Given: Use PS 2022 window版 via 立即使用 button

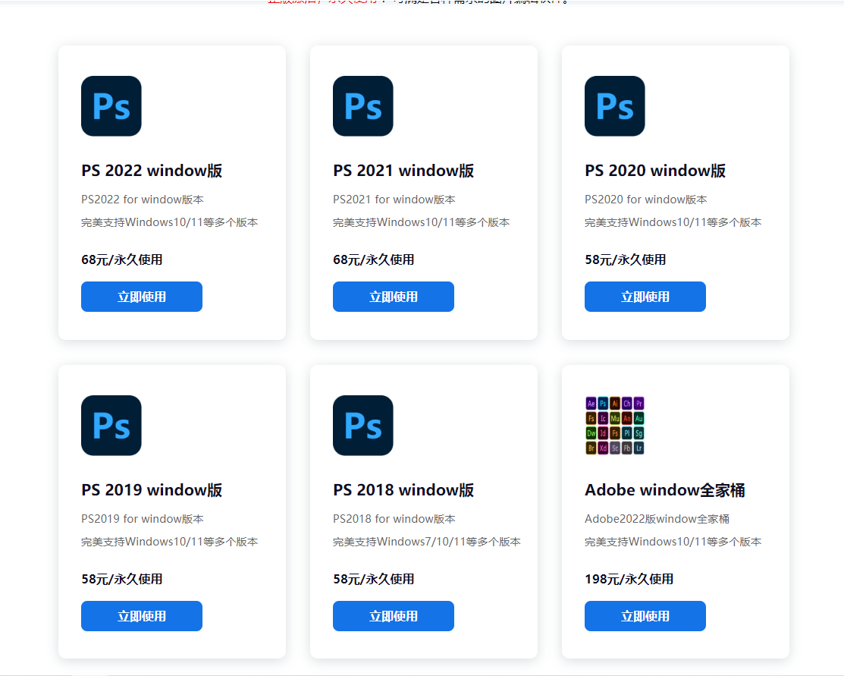Looking at the screenshot, I should [142, 297].
